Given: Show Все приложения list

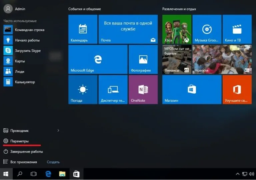Looking at the screenshot, I should (20, 162).
